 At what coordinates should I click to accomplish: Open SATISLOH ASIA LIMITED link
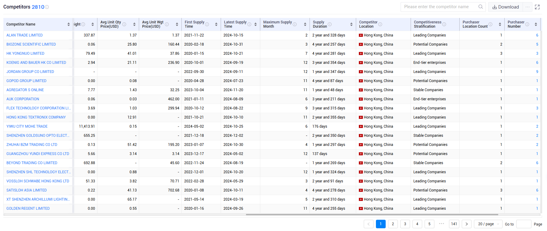(26, 190)
